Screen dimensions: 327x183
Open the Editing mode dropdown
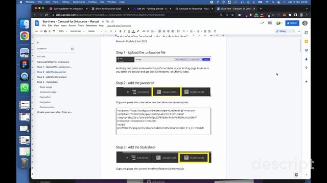pyautogui.click(x=285, y=31)
